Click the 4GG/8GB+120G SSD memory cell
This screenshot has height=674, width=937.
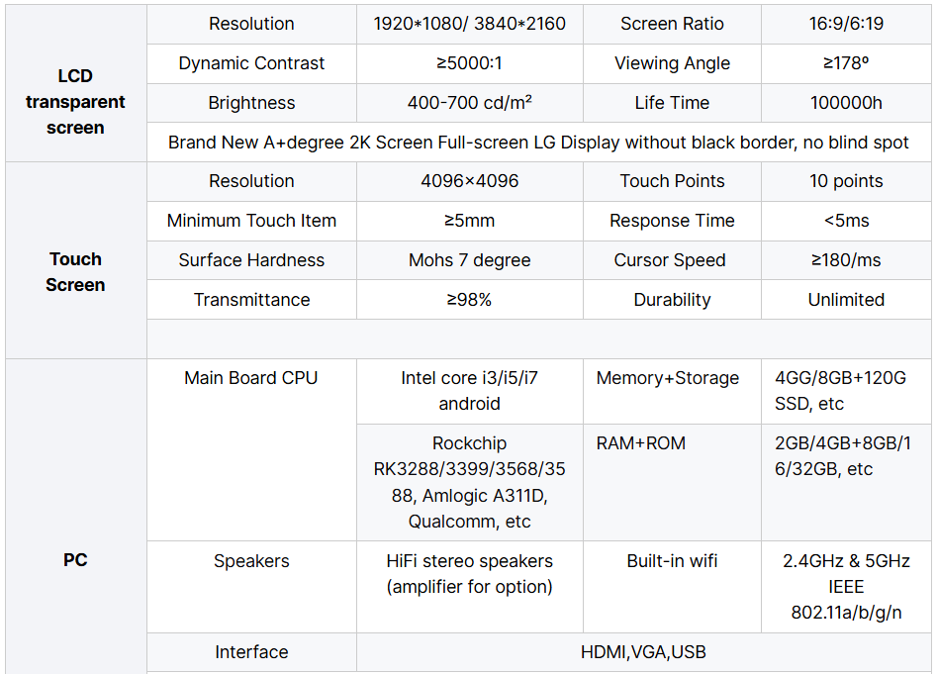(846, 391)
